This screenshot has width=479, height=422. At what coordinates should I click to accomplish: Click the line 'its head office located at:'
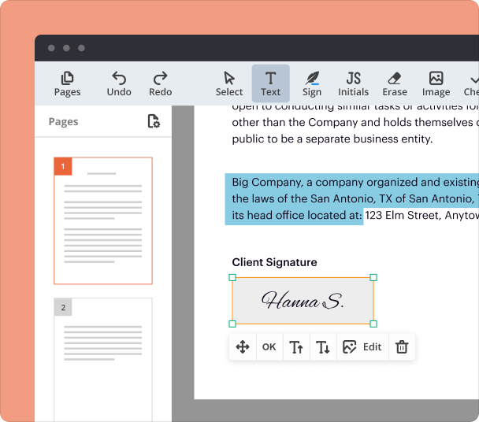[297, 215]
